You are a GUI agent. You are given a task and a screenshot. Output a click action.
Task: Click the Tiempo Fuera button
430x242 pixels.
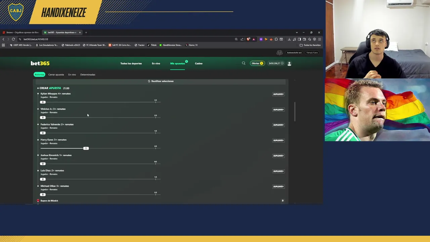[x=312, y=53]
